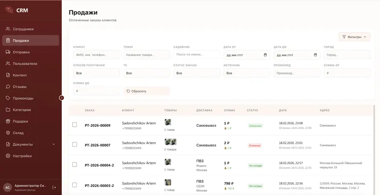Click the address Москва Большой Лёвшинский переулок 19
The height and width of the screenshot is (195, 380).
pyautogui.click(x=341, y=165)
